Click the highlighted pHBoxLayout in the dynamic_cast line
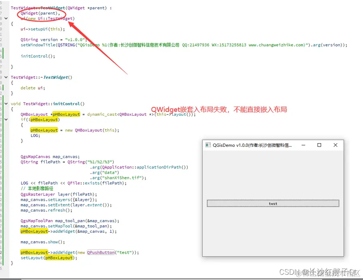This screenshot has height=280, width=363. click(66, 115)
